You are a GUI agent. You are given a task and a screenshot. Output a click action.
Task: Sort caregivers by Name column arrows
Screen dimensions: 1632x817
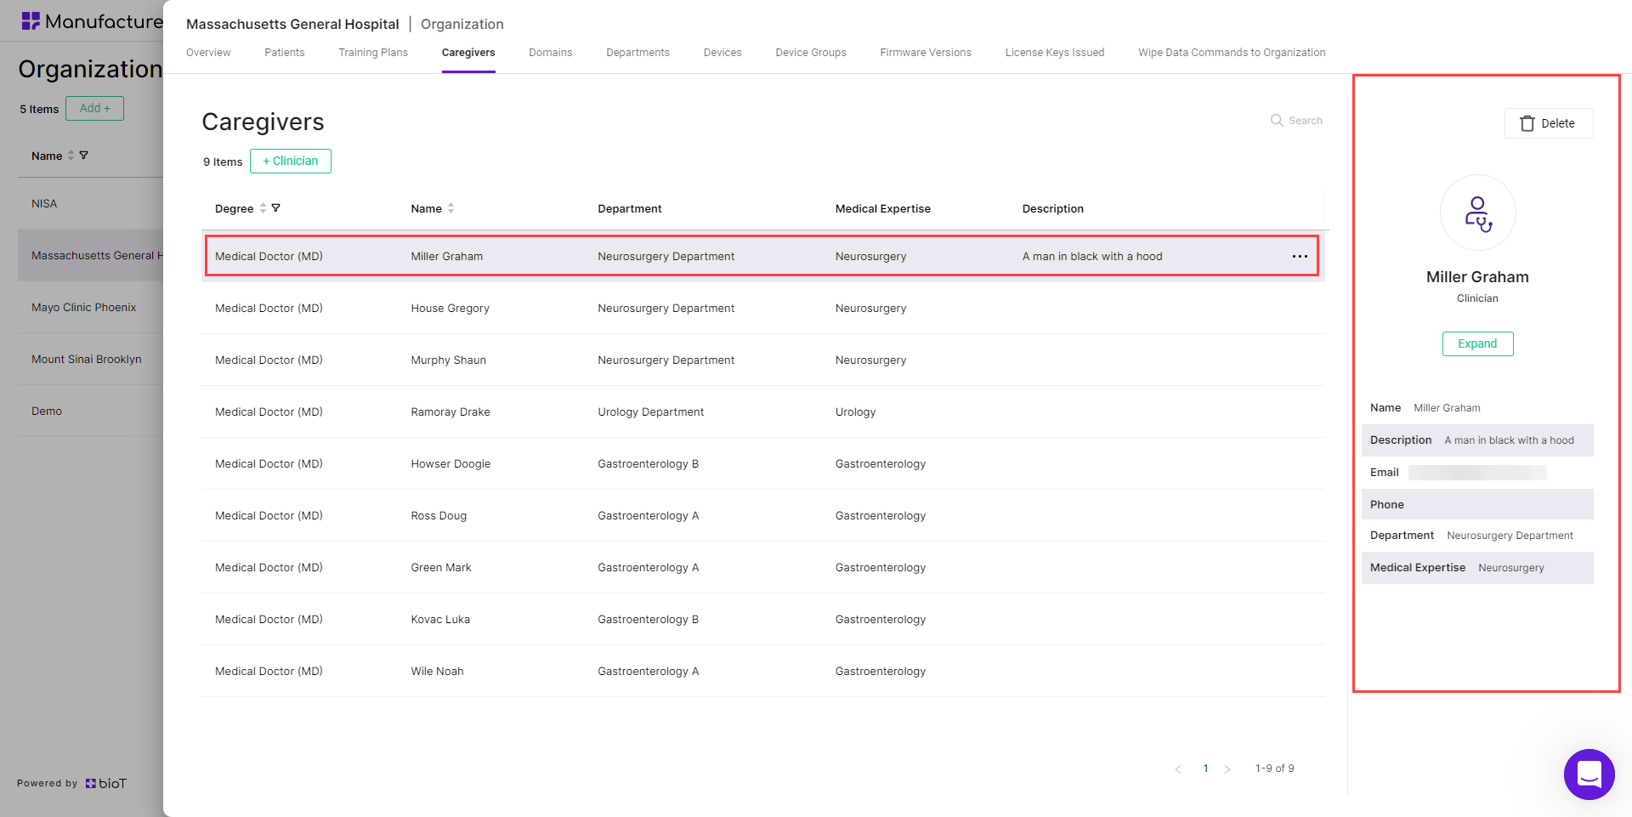(x=451, y=208)
